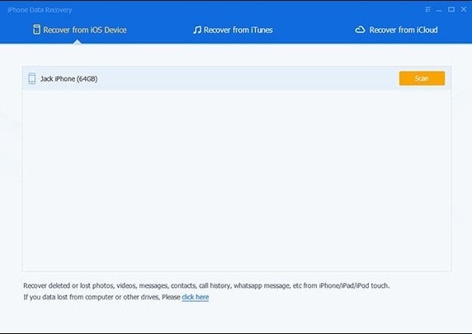This screenshot has width=472, height=334.
Task: Minimize the iPhone Data Recovery window
Action: pyautogui.click(x=439, y=10)
